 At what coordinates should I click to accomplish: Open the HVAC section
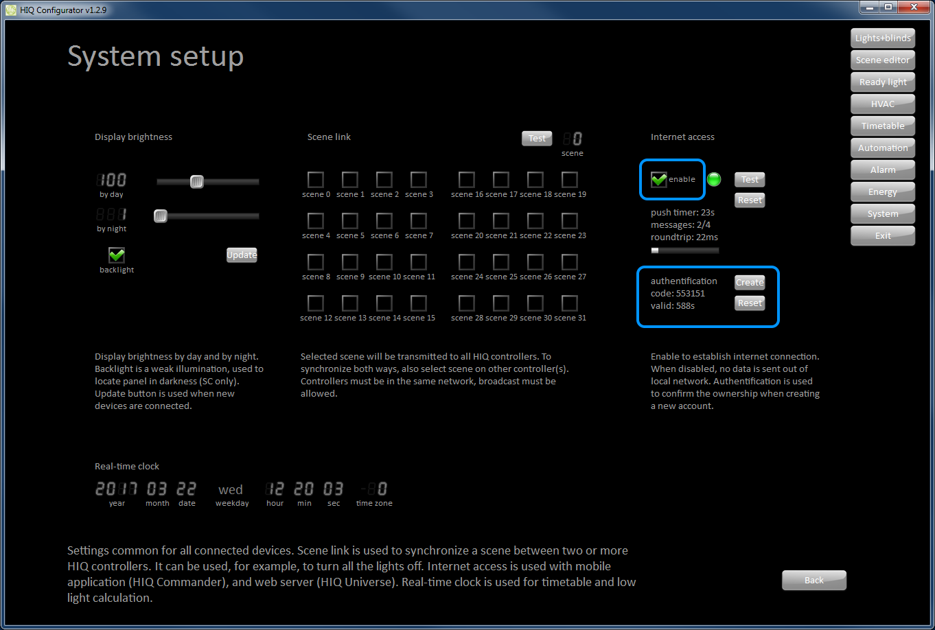[x=883, y=104]
